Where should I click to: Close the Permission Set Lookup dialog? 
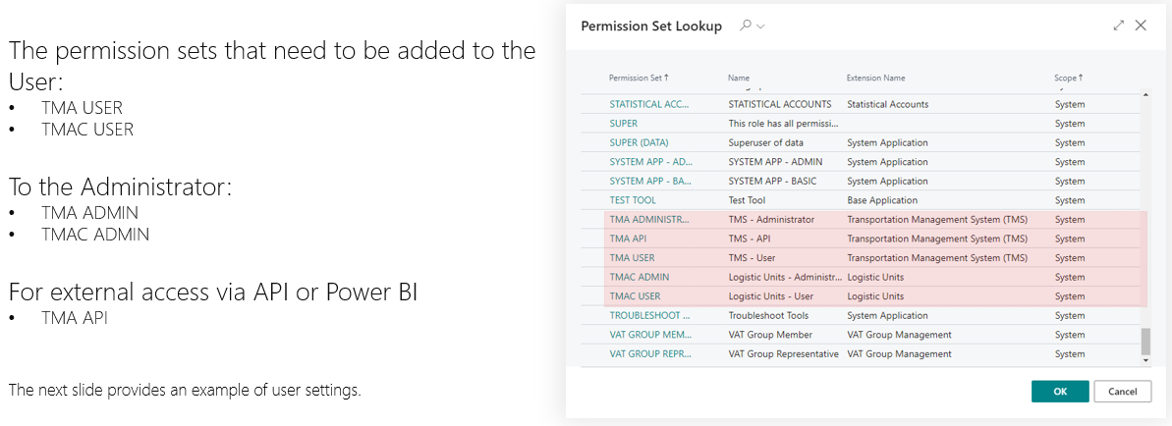point(1141,26)
